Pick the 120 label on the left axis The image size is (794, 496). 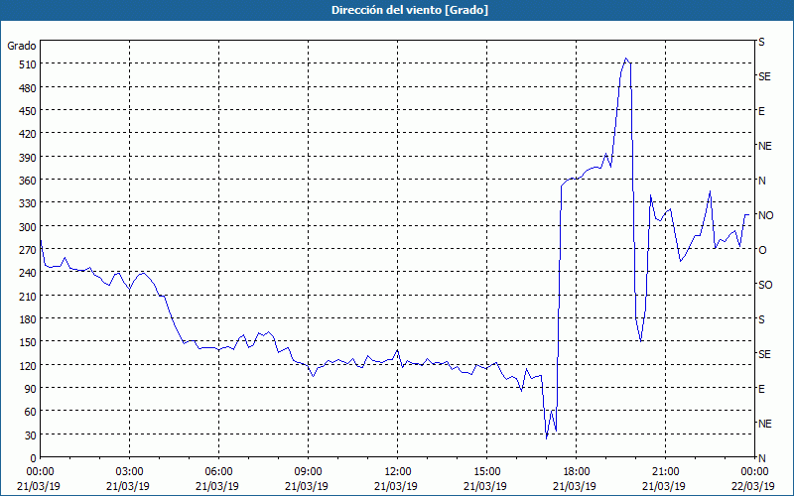click(28, 365)
